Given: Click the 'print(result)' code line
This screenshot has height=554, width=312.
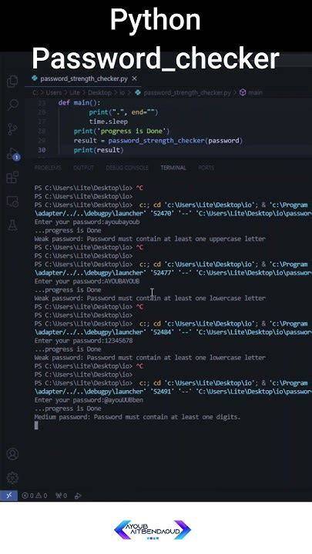Looking at the screenshot, I should (99, 150).
